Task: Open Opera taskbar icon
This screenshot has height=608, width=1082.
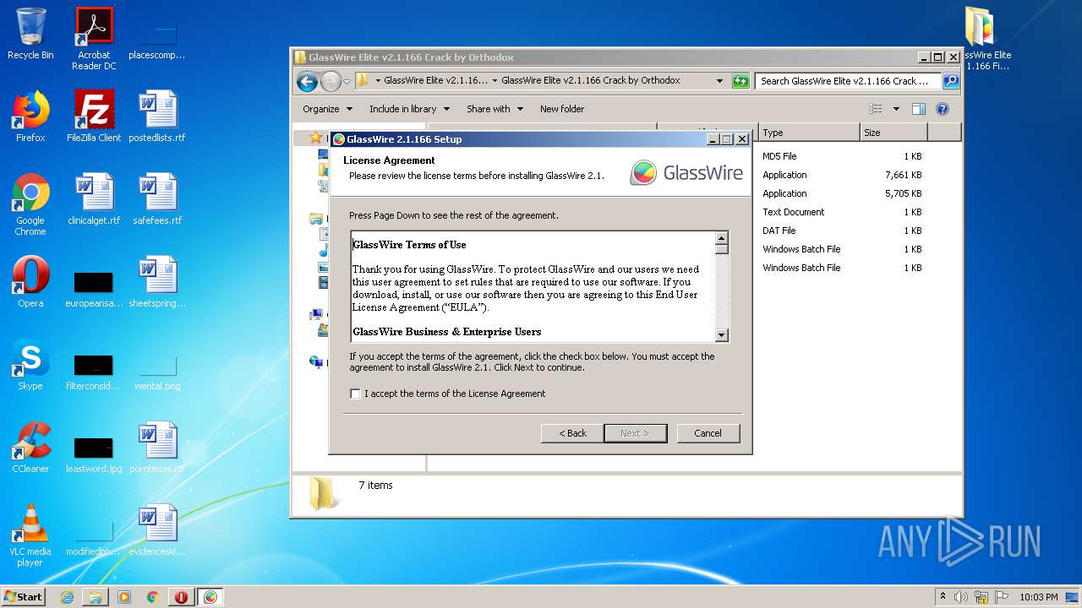Action: coord(181,597)
